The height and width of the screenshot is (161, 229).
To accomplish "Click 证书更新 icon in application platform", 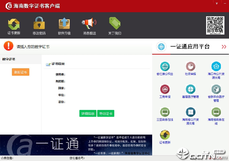I will [x=165, y=135].
